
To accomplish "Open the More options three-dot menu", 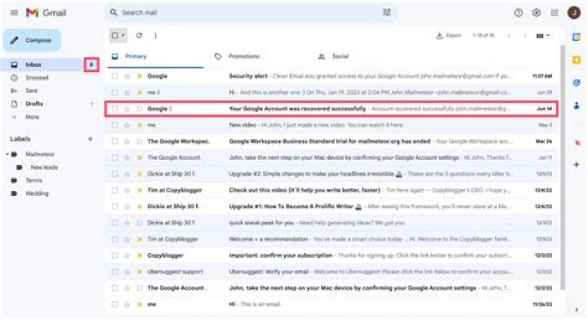I will (155, 35).
